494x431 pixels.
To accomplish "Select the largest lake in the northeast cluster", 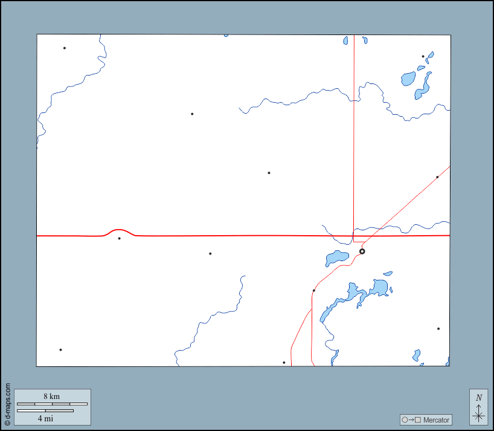I will coord(409,79).
